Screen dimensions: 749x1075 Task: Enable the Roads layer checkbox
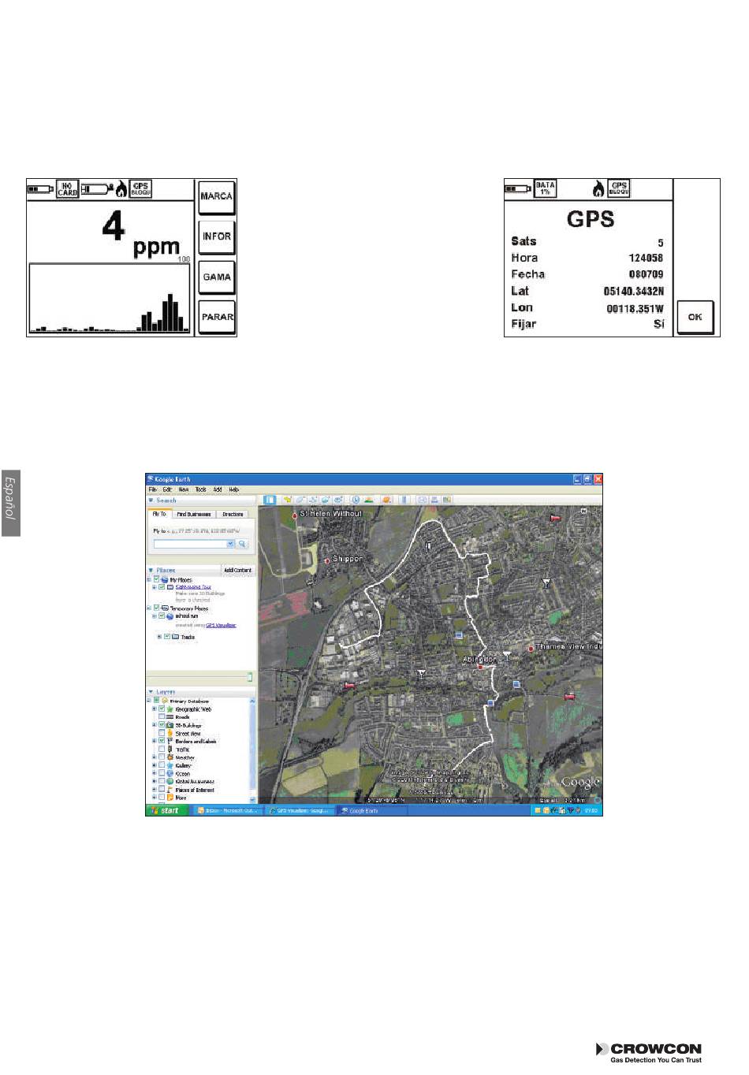tap(162, 717)
